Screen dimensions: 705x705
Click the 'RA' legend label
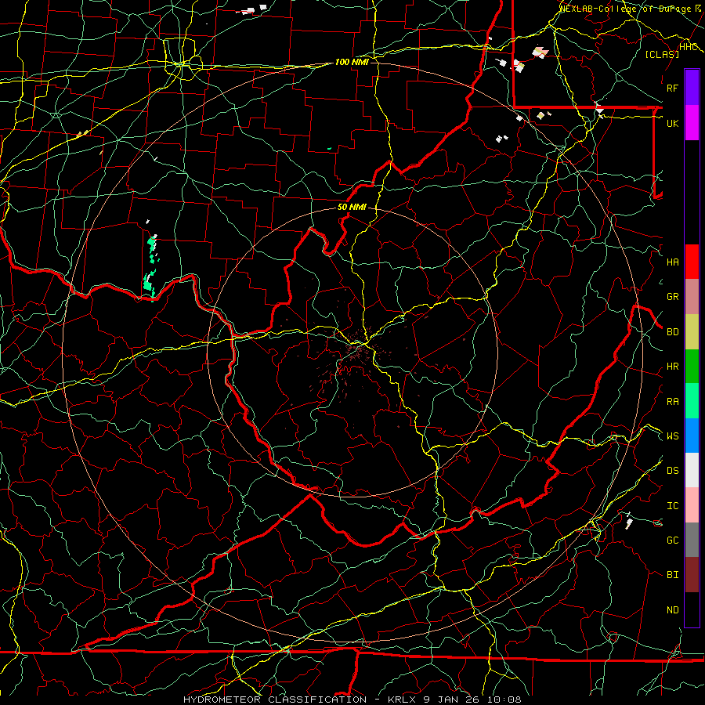tap(673, 402)
